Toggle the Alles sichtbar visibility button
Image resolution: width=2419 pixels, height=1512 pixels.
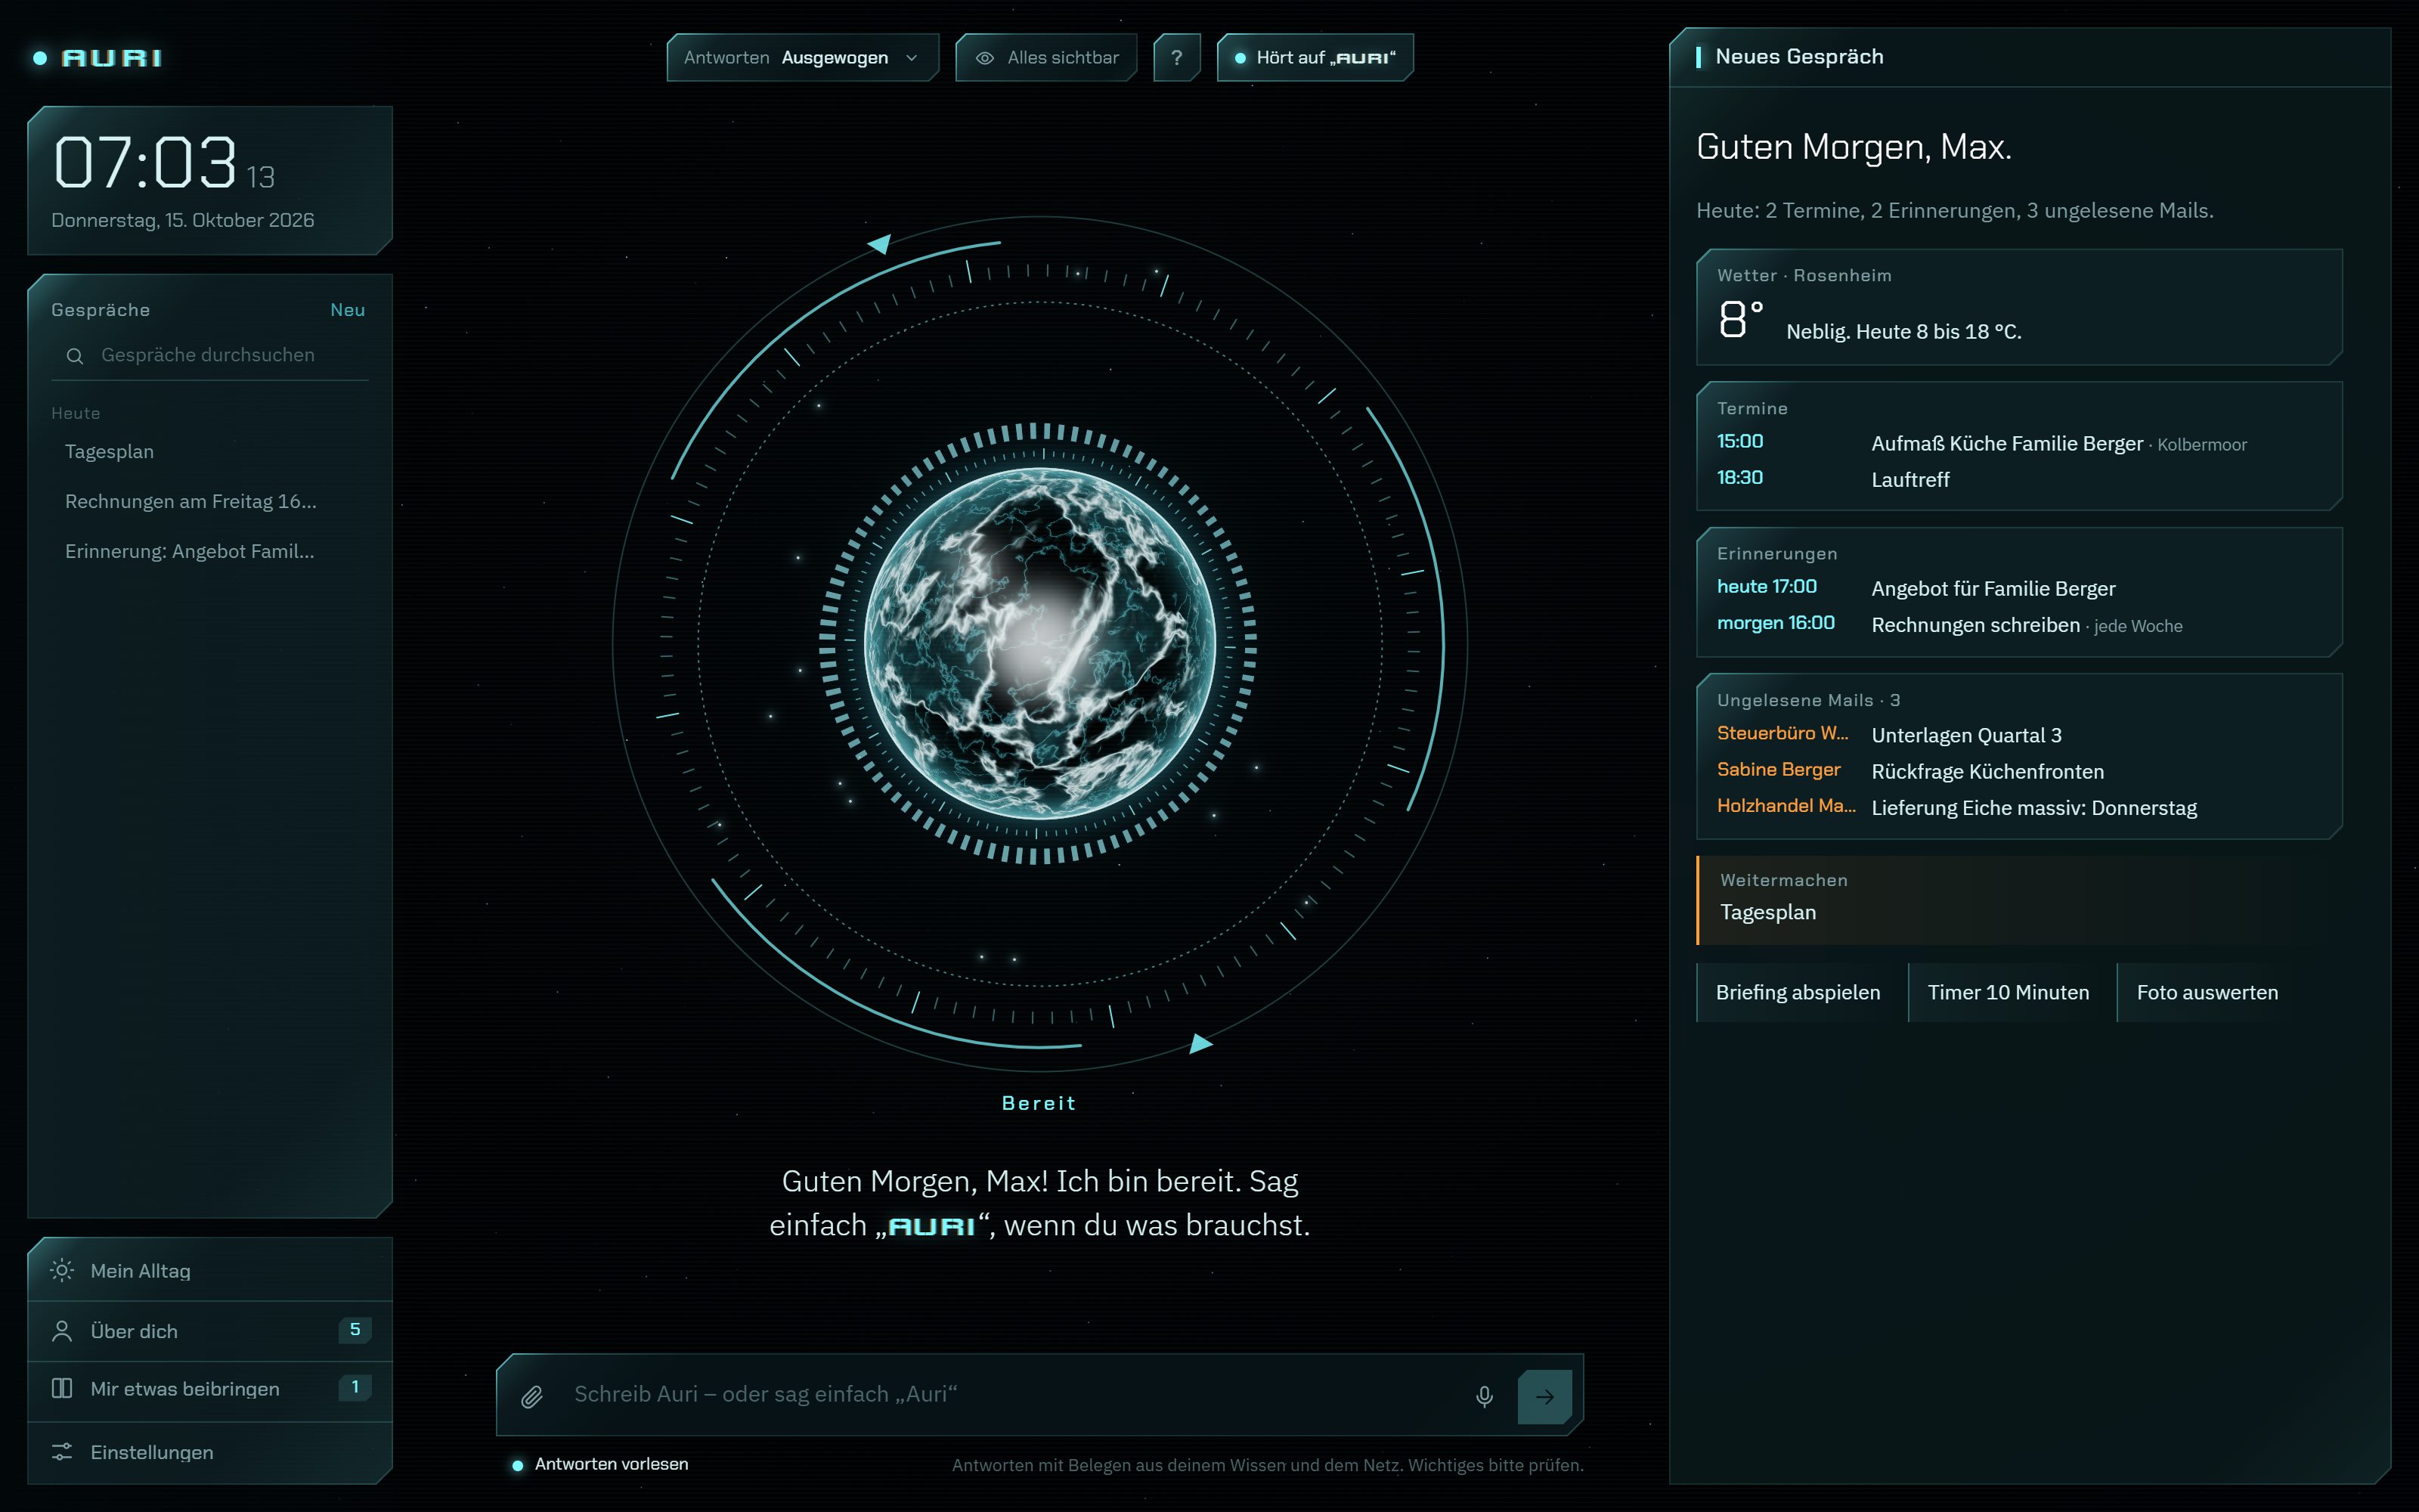tap(1046, 58)
